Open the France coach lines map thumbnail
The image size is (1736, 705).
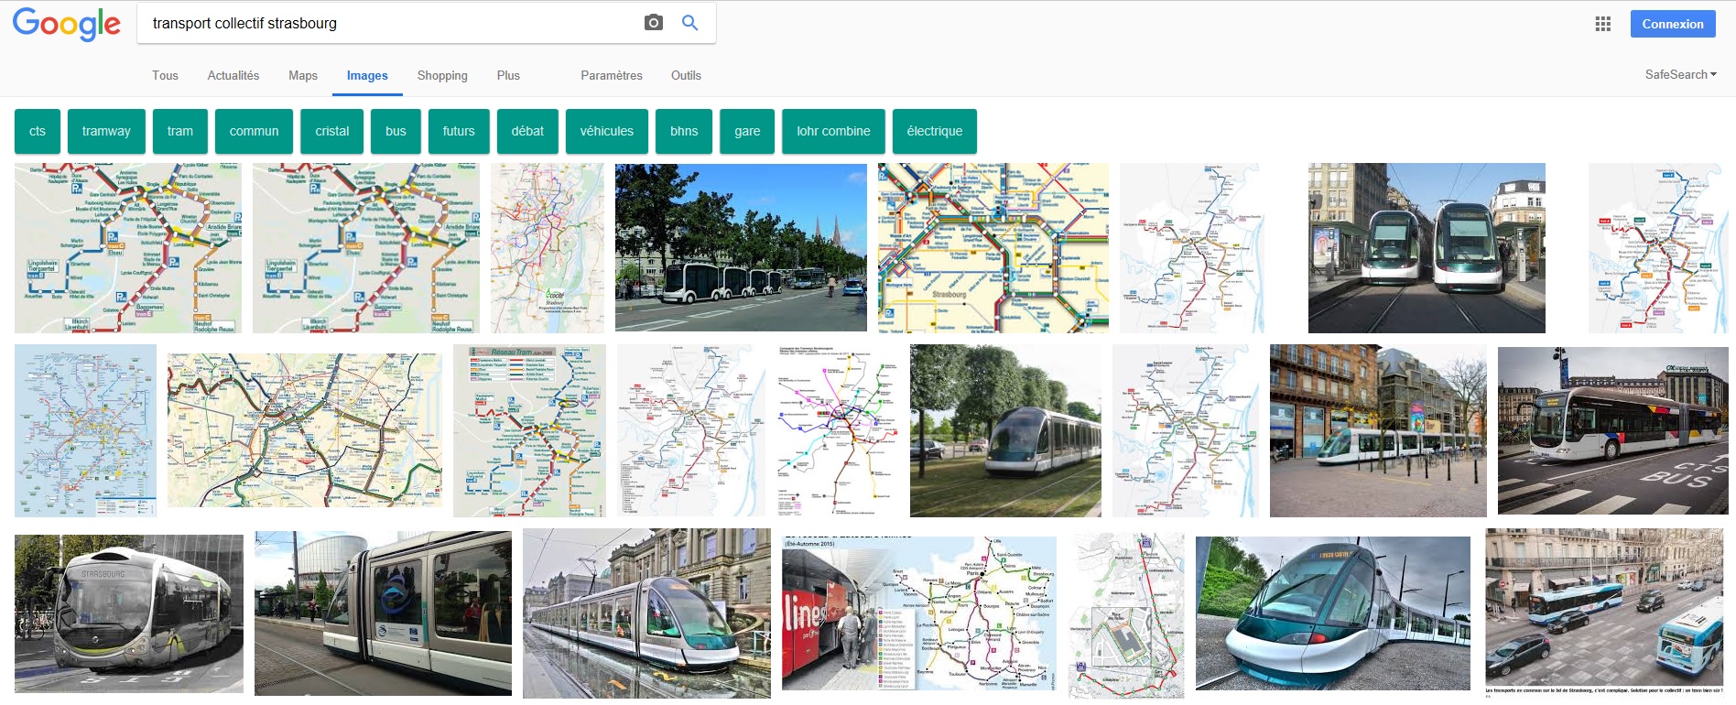tap(919, 613)
